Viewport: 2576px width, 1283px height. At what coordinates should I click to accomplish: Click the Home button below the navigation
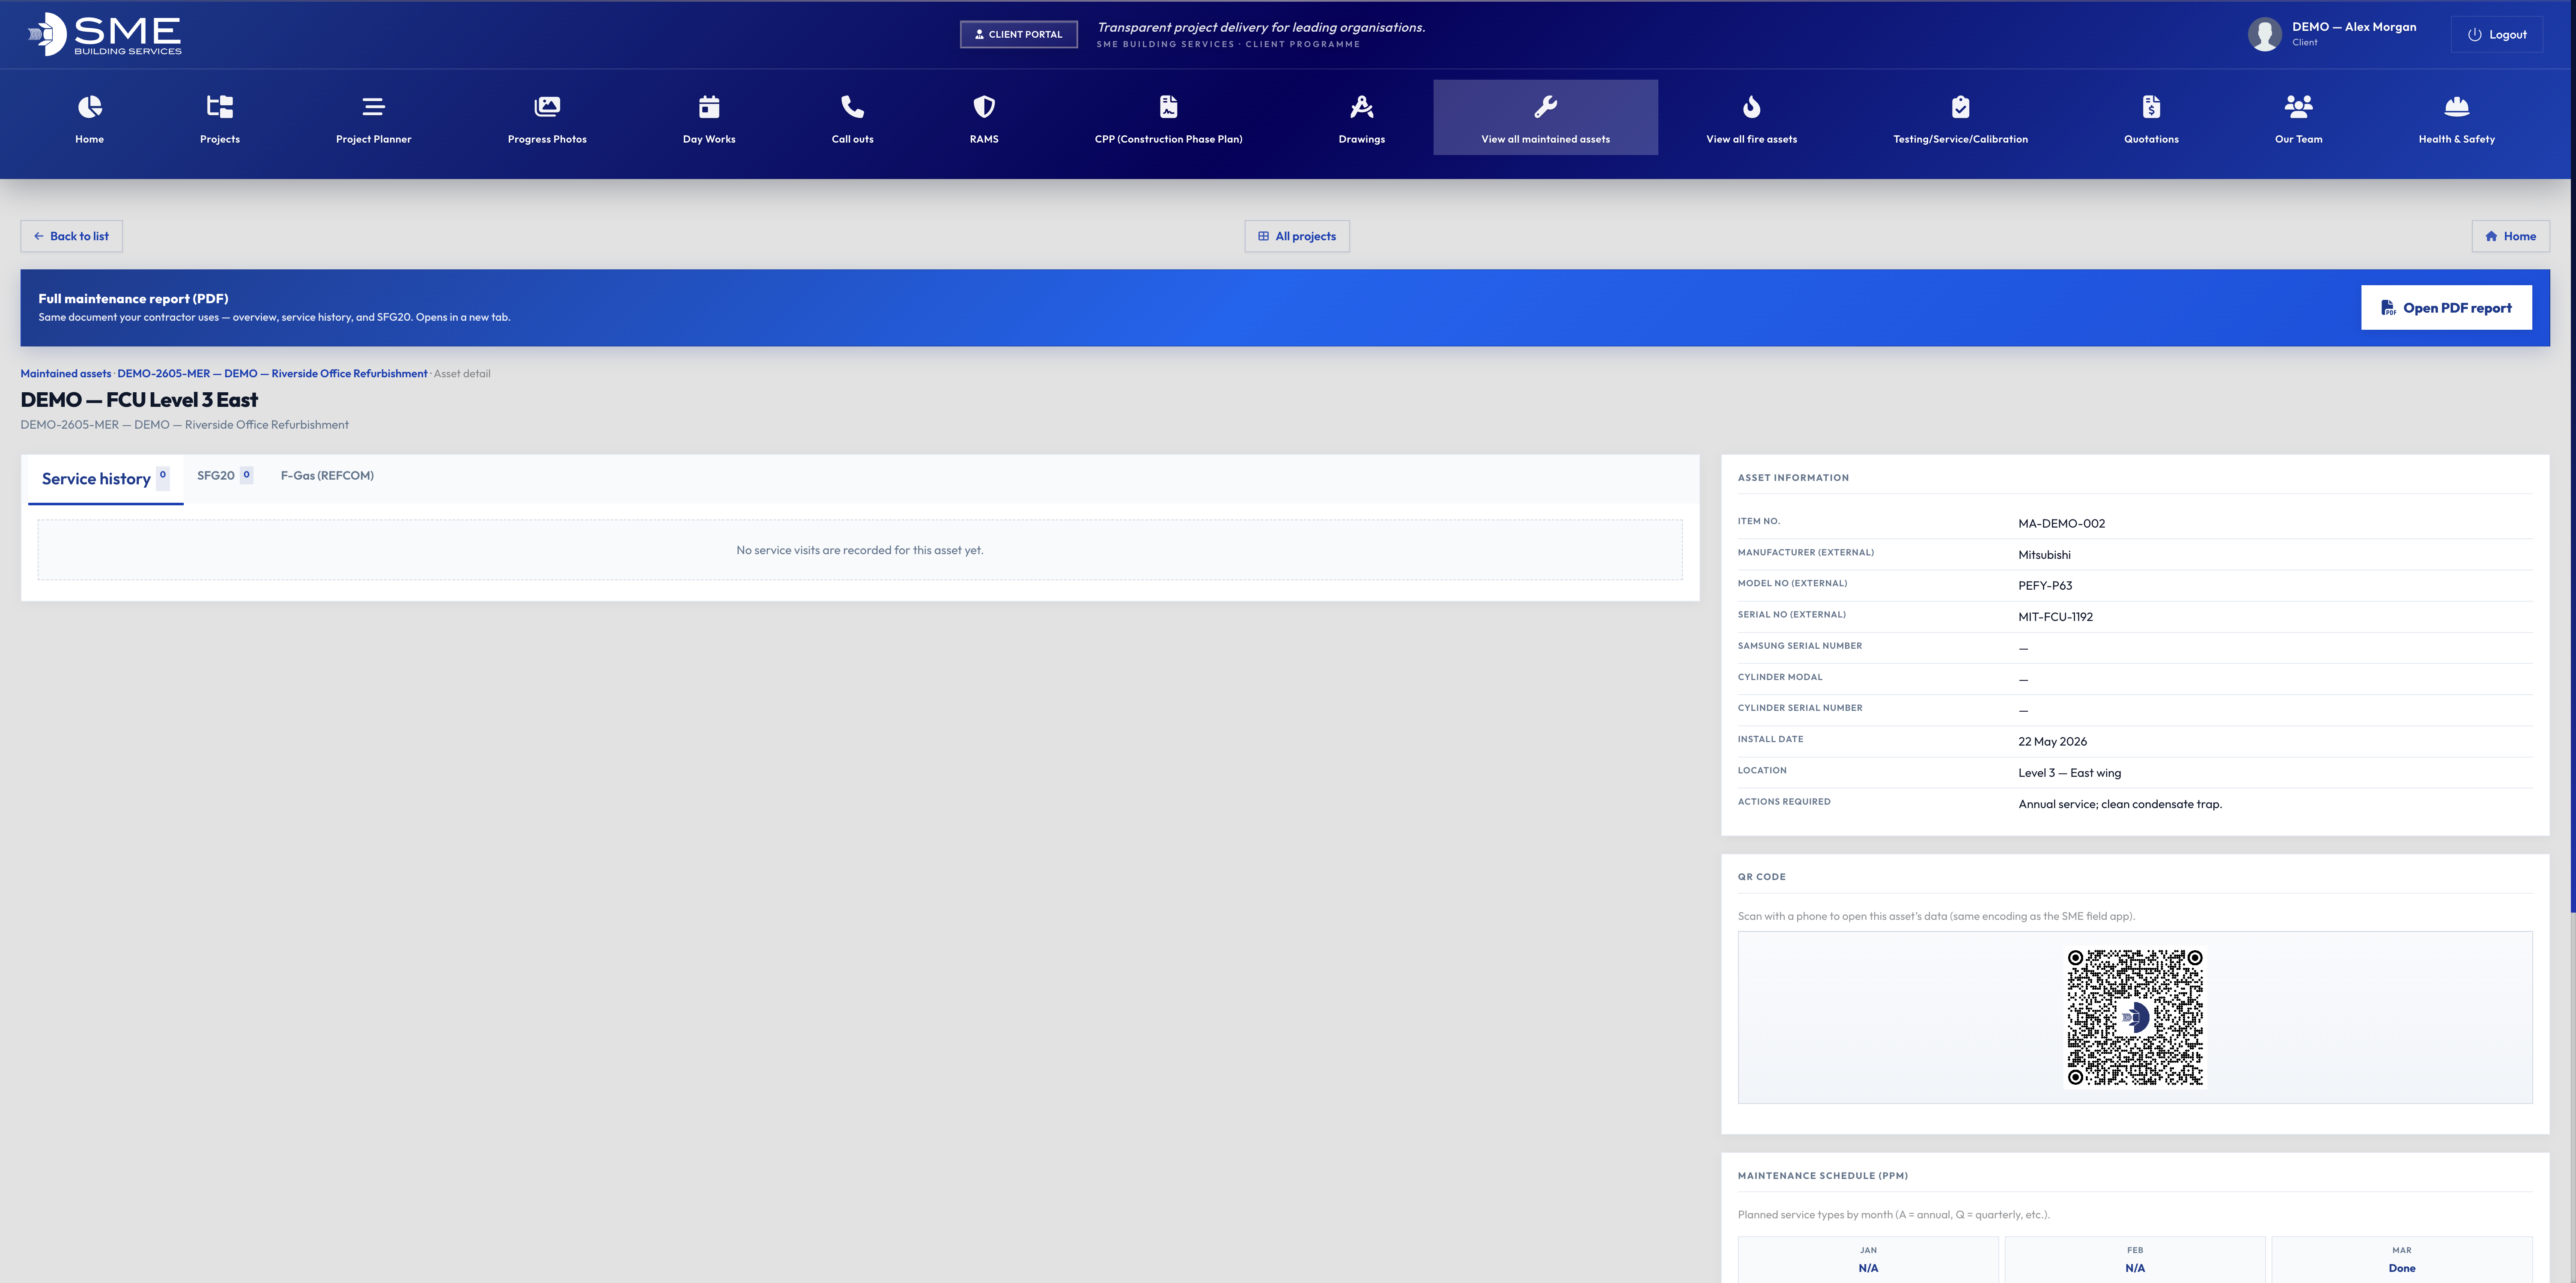click(2510, 236)
